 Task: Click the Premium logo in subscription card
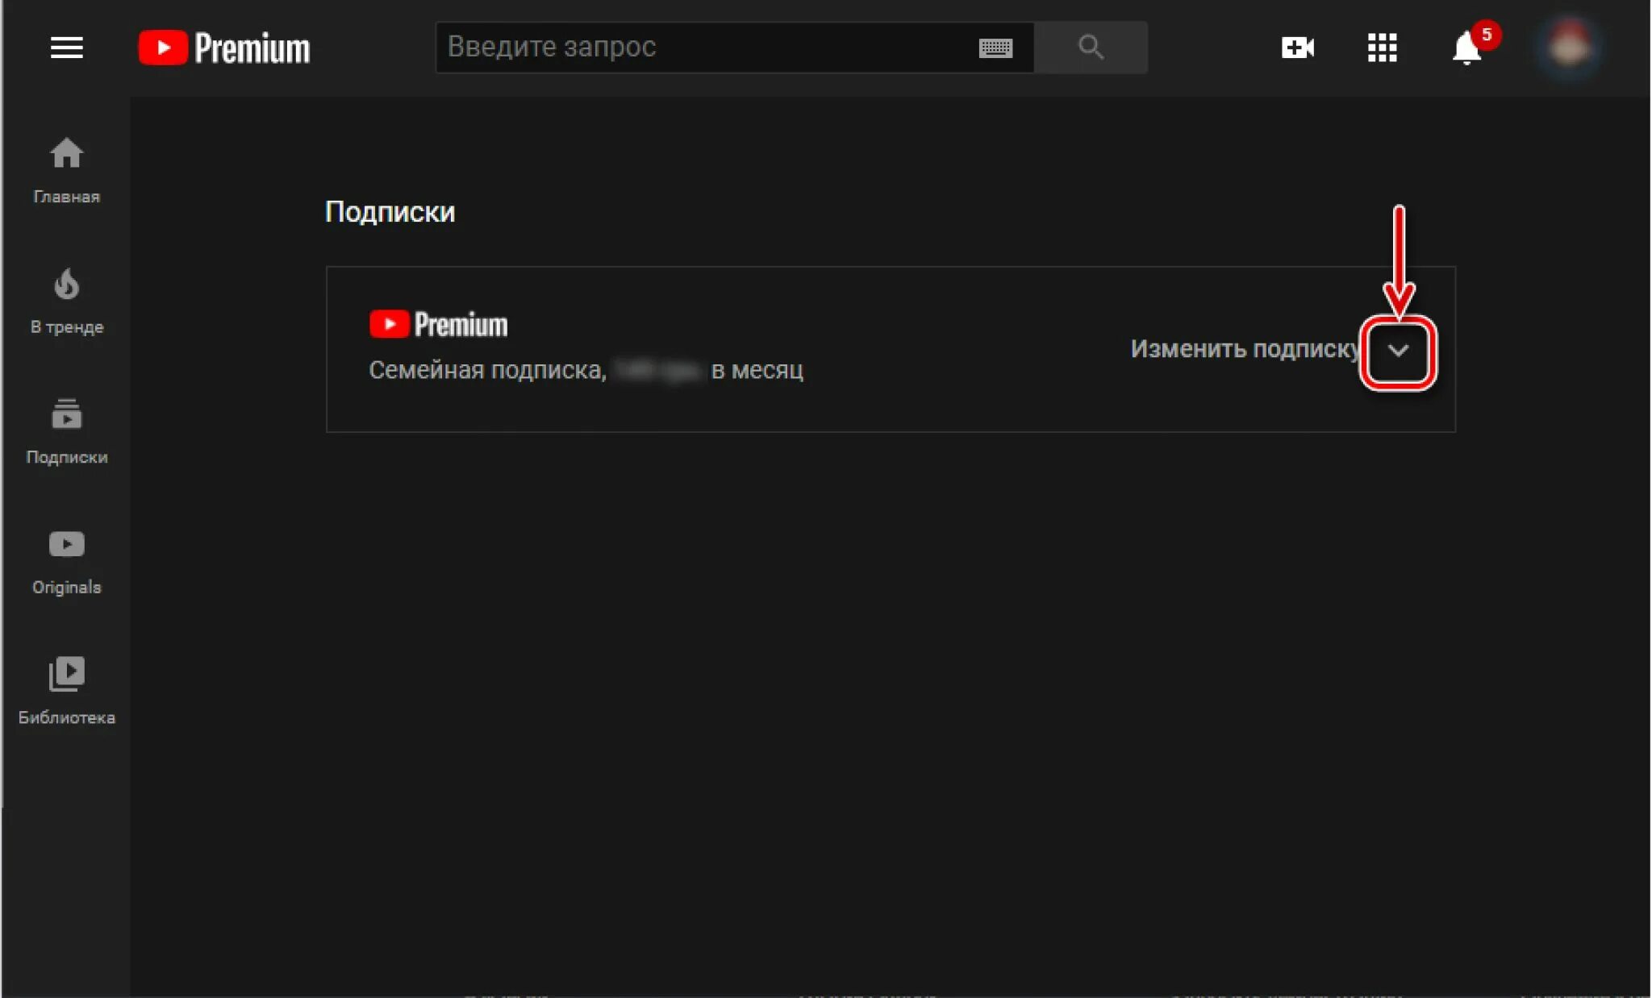click(x=438, y=324)
